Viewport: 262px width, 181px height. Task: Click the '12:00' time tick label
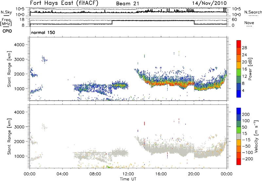coord(128,174)
